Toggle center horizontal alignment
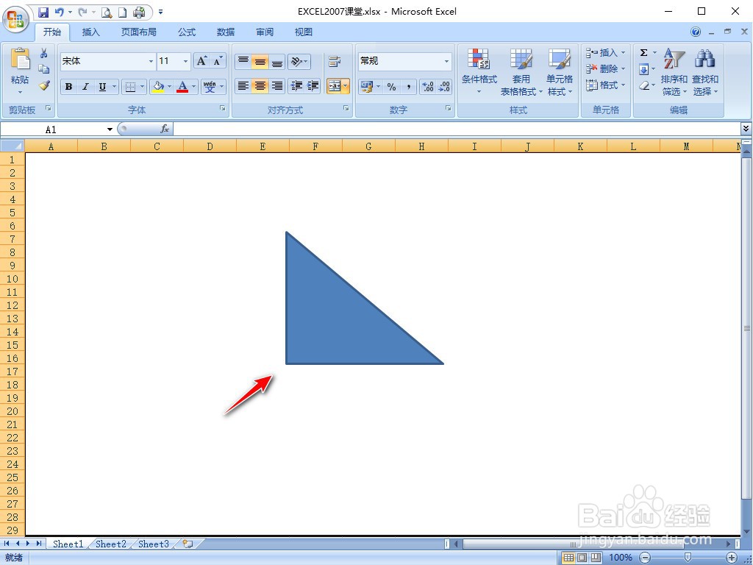Screen dimensions: 753x565 pyautogui.click(x=260, y=87)
